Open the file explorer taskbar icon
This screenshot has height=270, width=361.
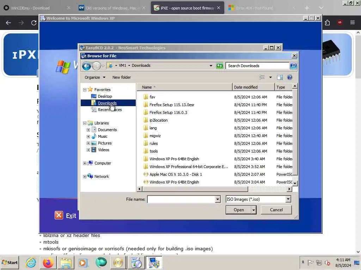[66, 262]
